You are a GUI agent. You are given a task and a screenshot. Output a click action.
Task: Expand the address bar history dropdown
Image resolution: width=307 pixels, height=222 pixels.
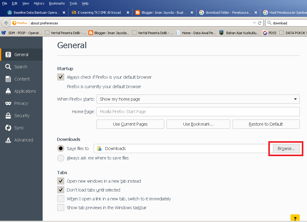pos(254,23)
